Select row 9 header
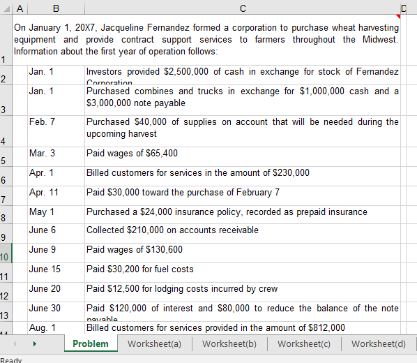Screen dimensions: 417x363 tap(6, 233)
